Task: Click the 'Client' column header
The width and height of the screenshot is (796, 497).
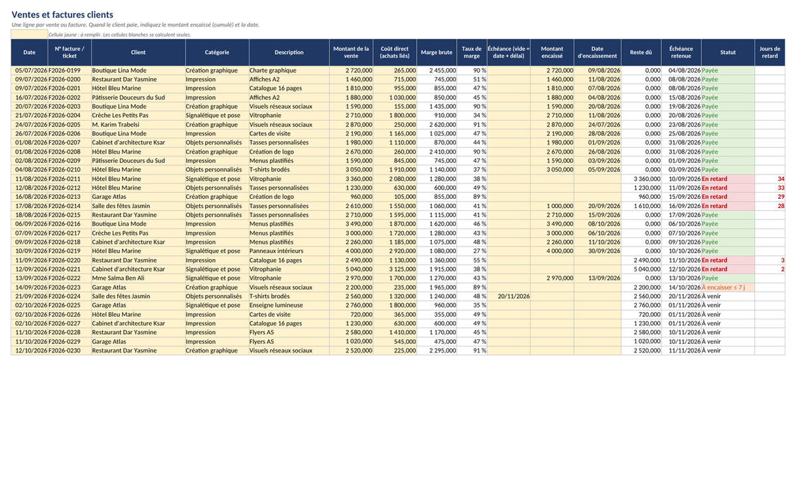Action: [138, 52]
